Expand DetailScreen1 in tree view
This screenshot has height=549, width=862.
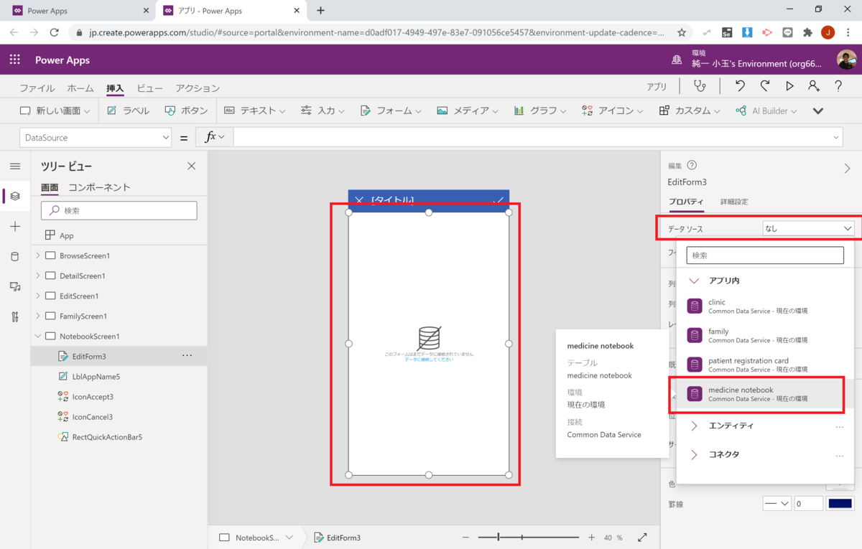[38, 276]
